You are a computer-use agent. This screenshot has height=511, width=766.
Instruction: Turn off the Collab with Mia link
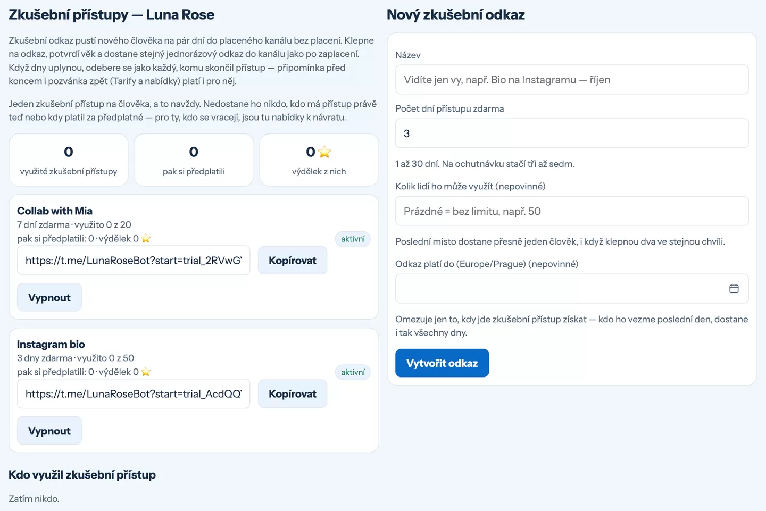tap(49, 297)
